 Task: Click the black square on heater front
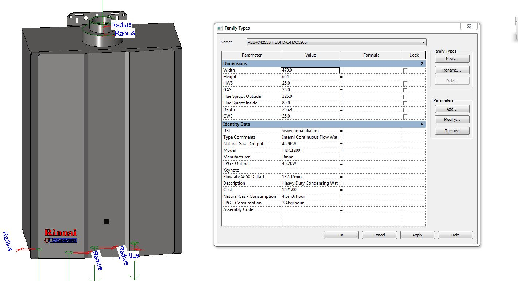point(107,222)
